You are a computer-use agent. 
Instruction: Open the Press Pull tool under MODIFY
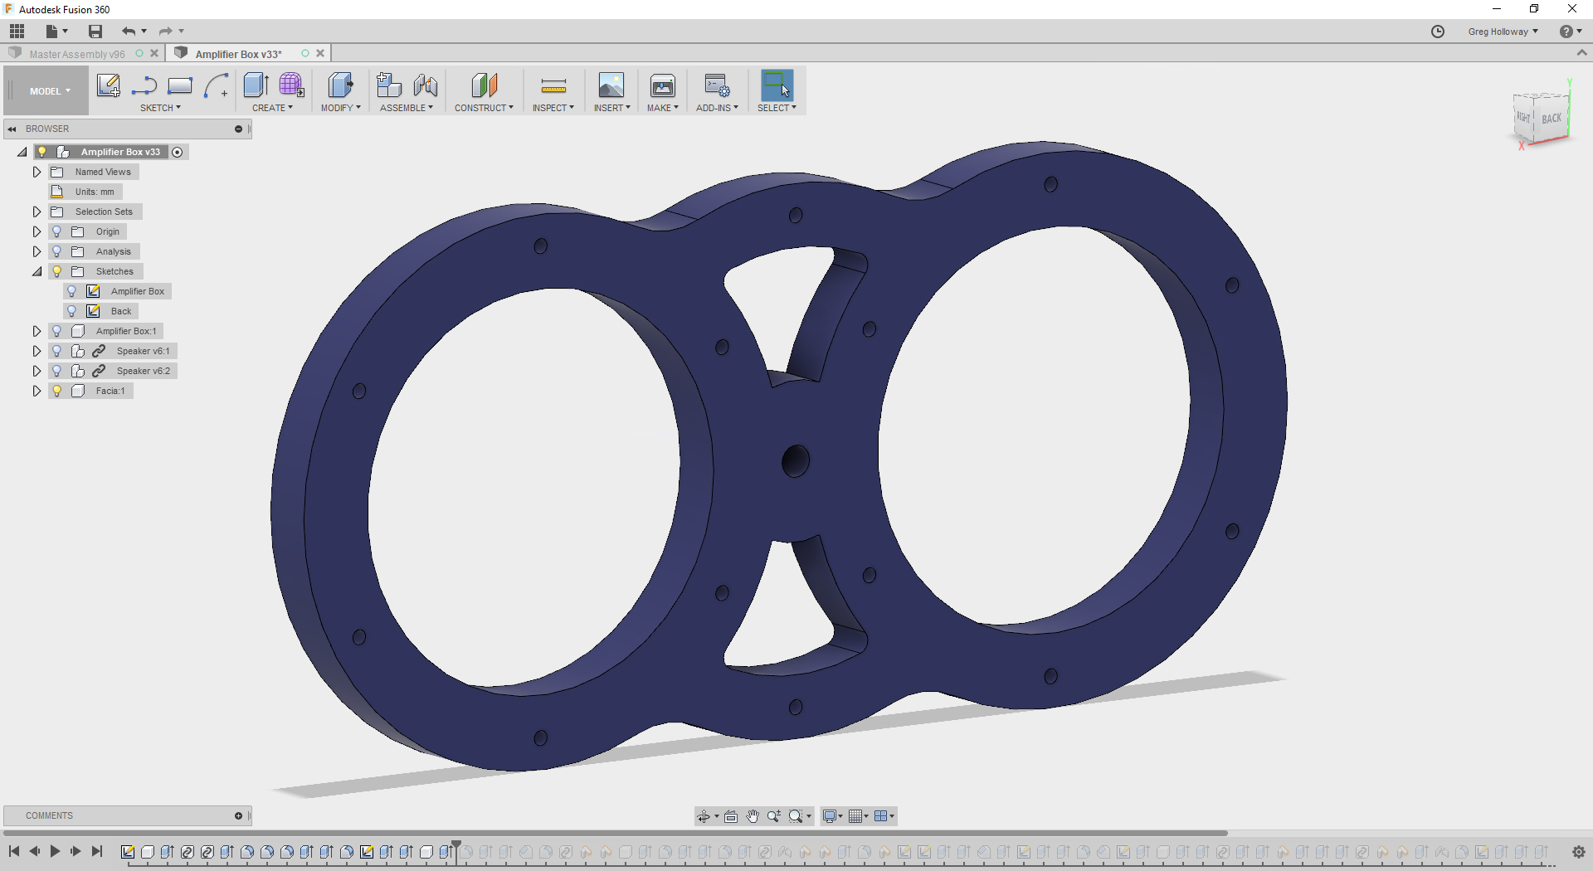[x=340, y=85]
